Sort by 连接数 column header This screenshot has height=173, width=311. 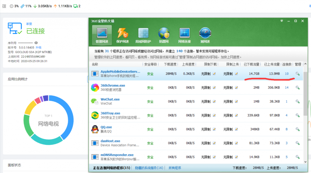[287, 64]
